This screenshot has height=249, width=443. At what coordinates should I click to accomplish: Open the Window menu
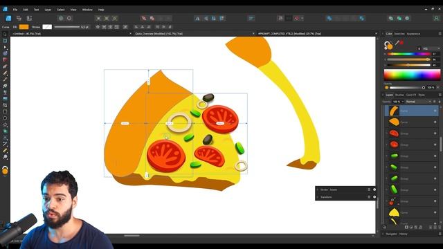point(87,10)
